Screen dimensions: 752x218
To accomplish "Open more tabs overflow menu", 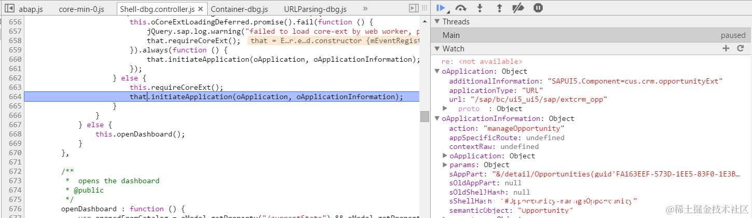I will (x=365, y=9).
